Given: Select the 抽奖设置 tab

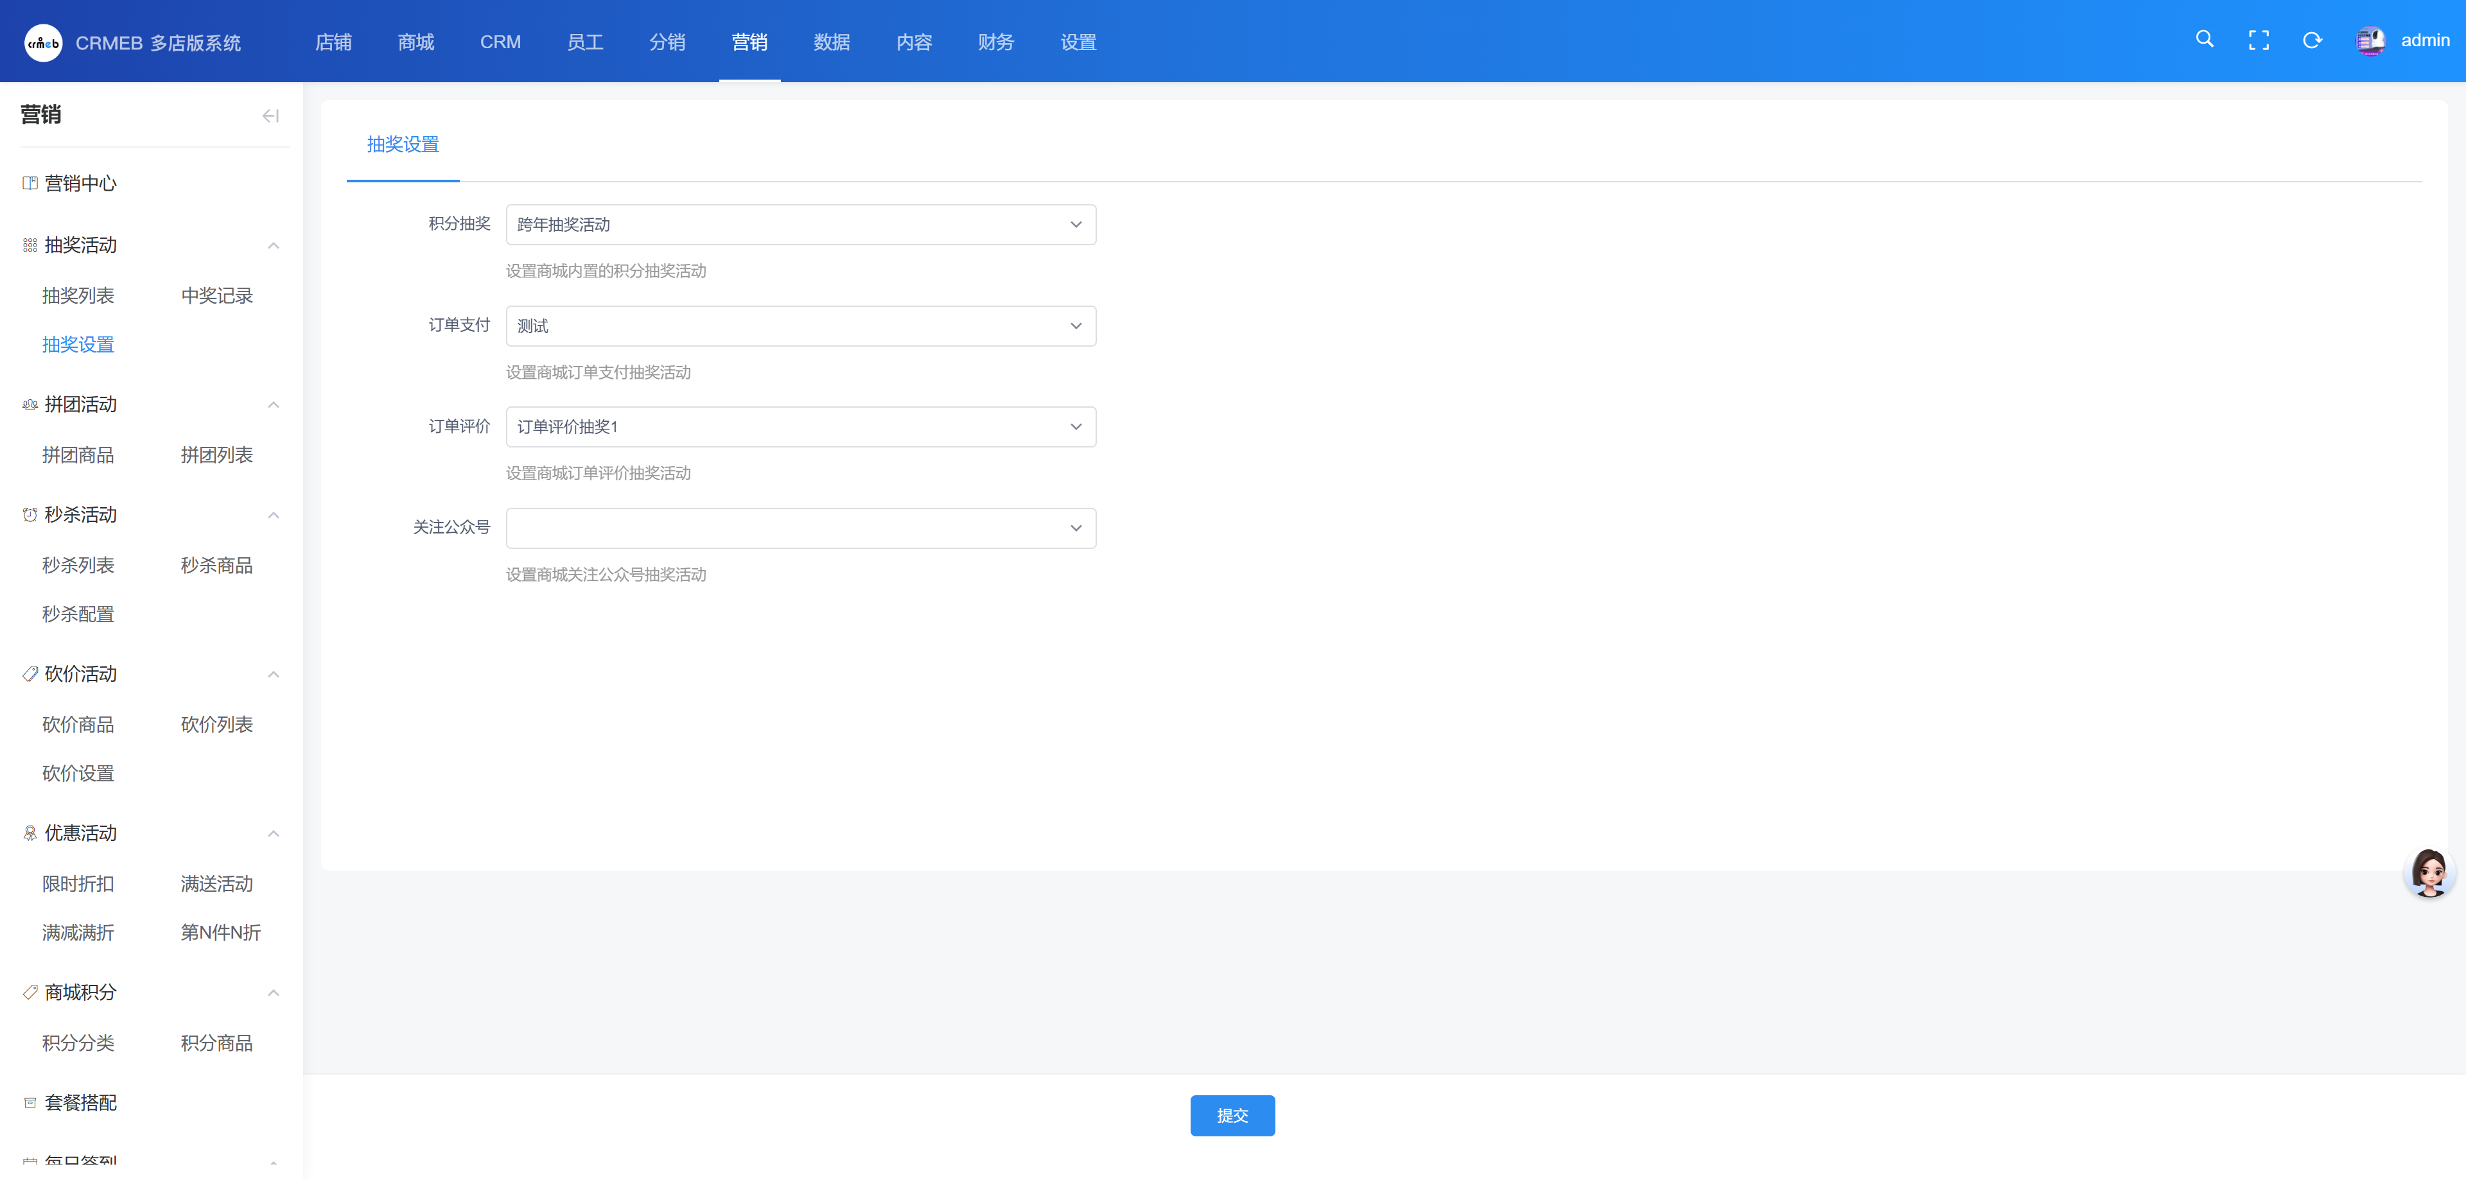Looking at the screenshot, I should [403, 144].
